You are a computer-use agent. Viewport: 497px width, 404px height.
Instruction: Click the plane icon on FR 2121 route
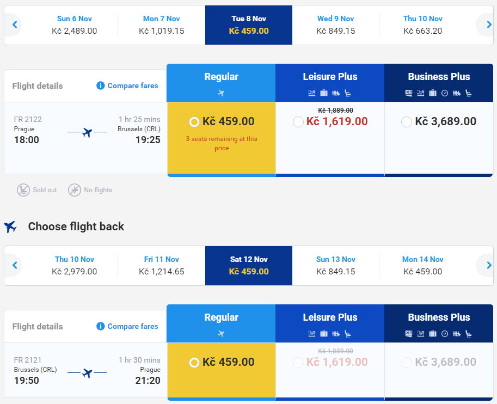click(x=87, y=374)
